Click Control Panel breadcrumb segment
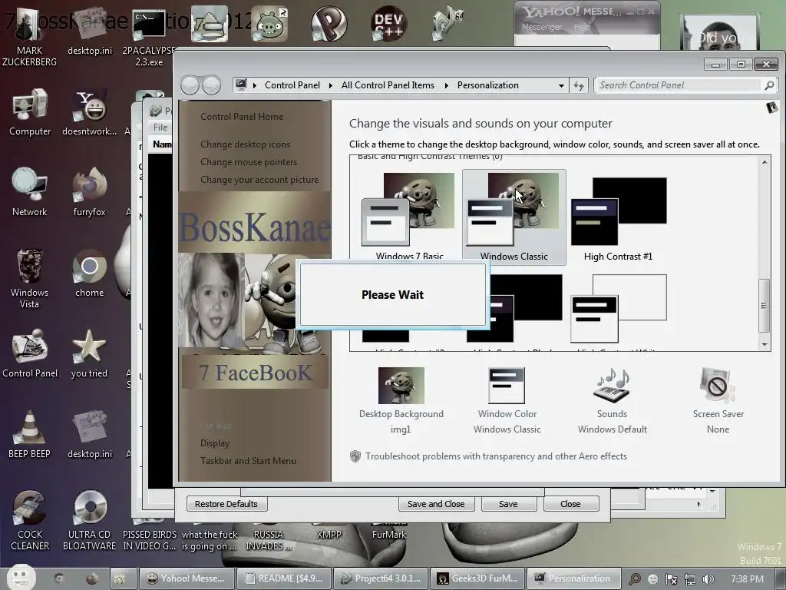This screenshot has height=590, width=786. (x=292, y=85)
